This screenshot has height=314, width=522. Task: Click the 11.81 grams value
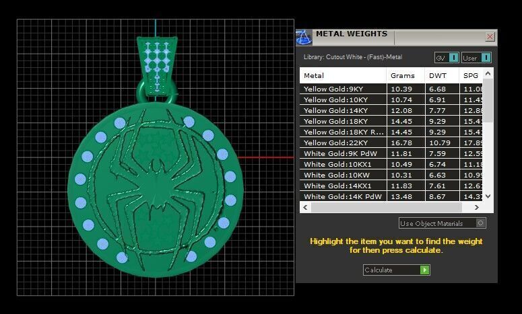coord(401,154)
